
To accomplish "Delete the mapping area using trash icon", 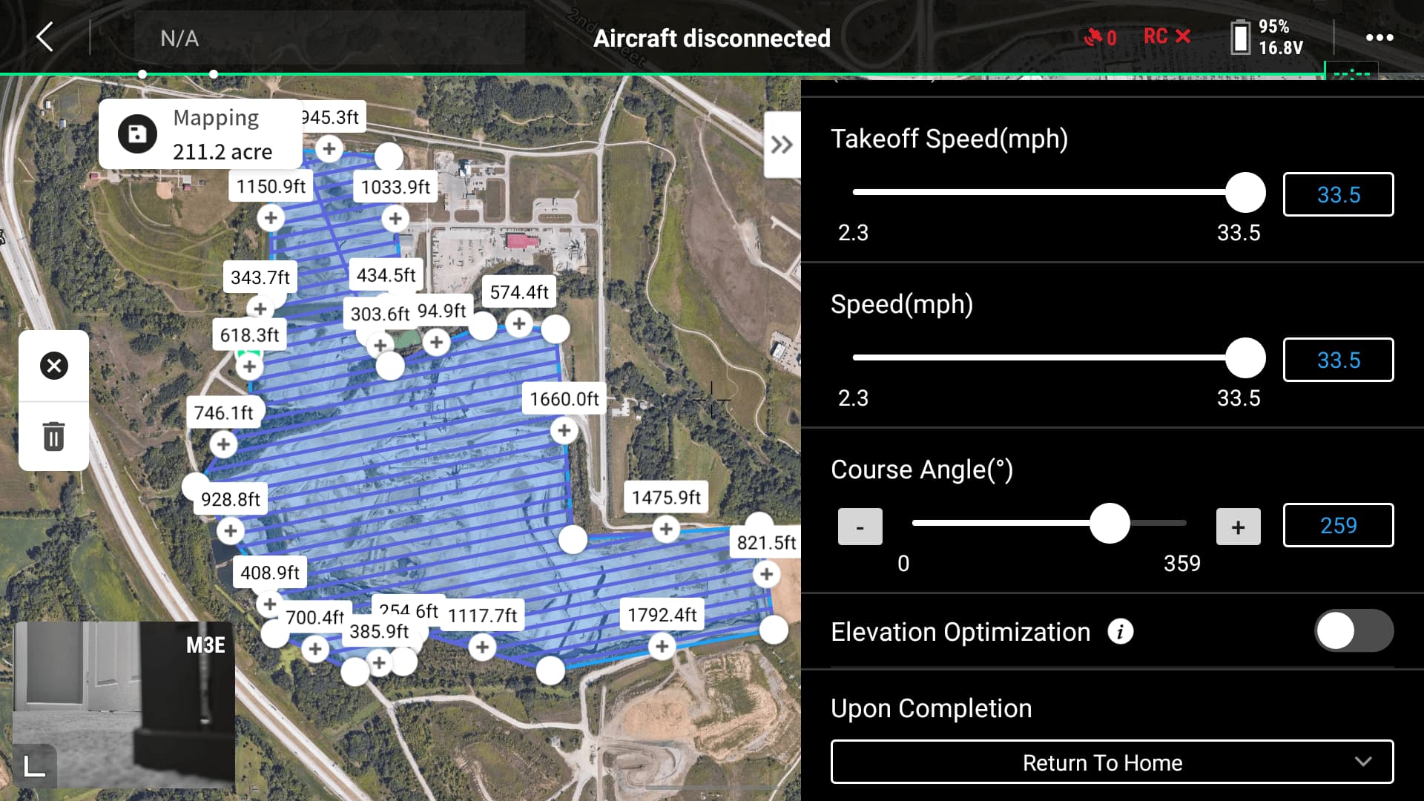I will click(x=53, y=438).
